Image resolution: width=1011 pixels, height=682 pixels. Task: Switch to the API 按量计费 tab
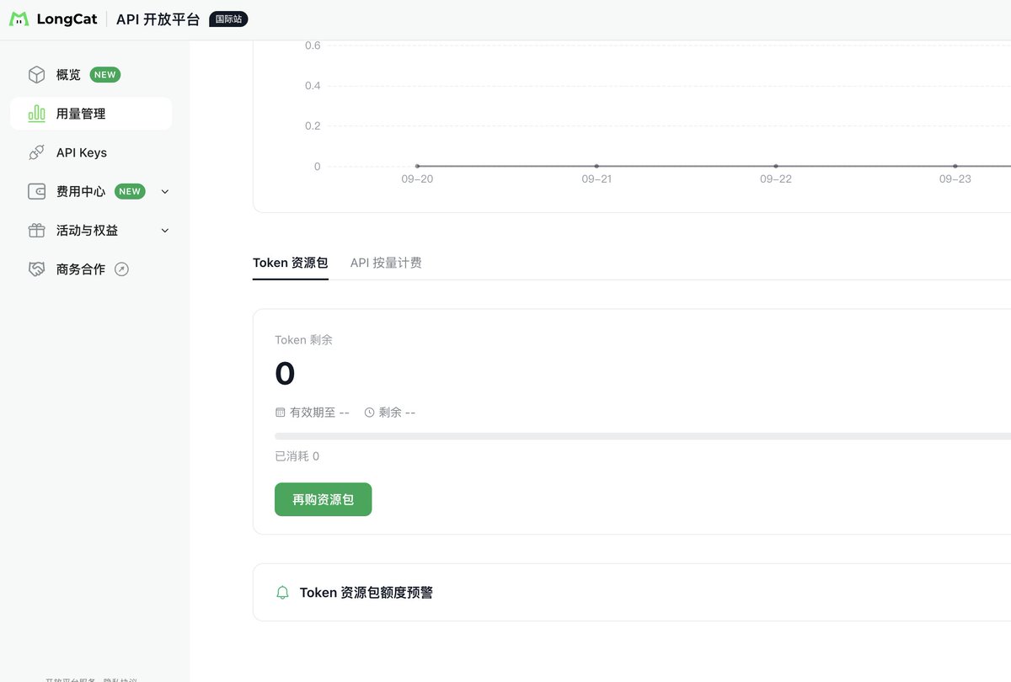(386, 263)
